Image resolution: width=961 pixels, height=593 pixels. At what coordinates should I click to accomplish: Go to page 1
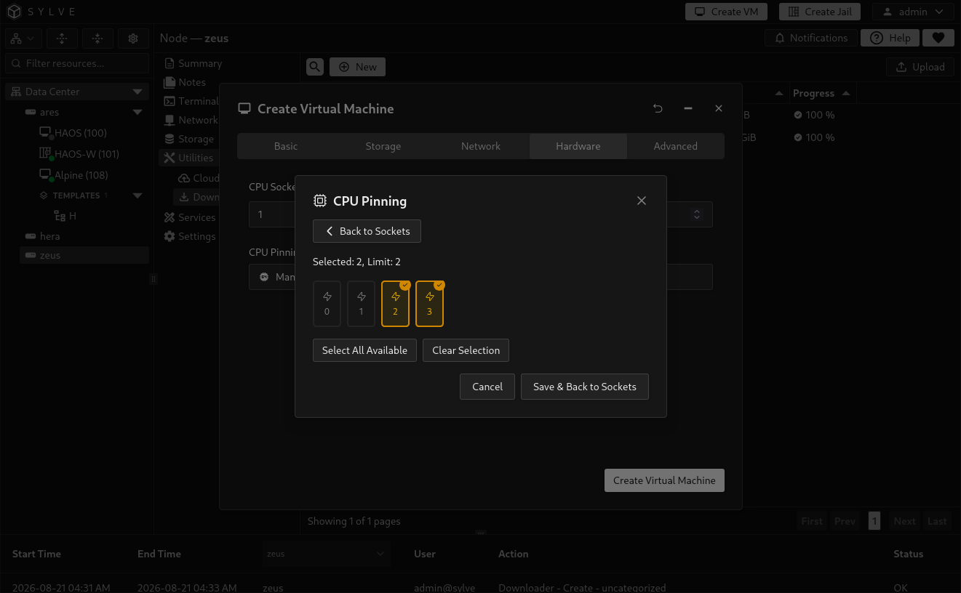point(874,521)
